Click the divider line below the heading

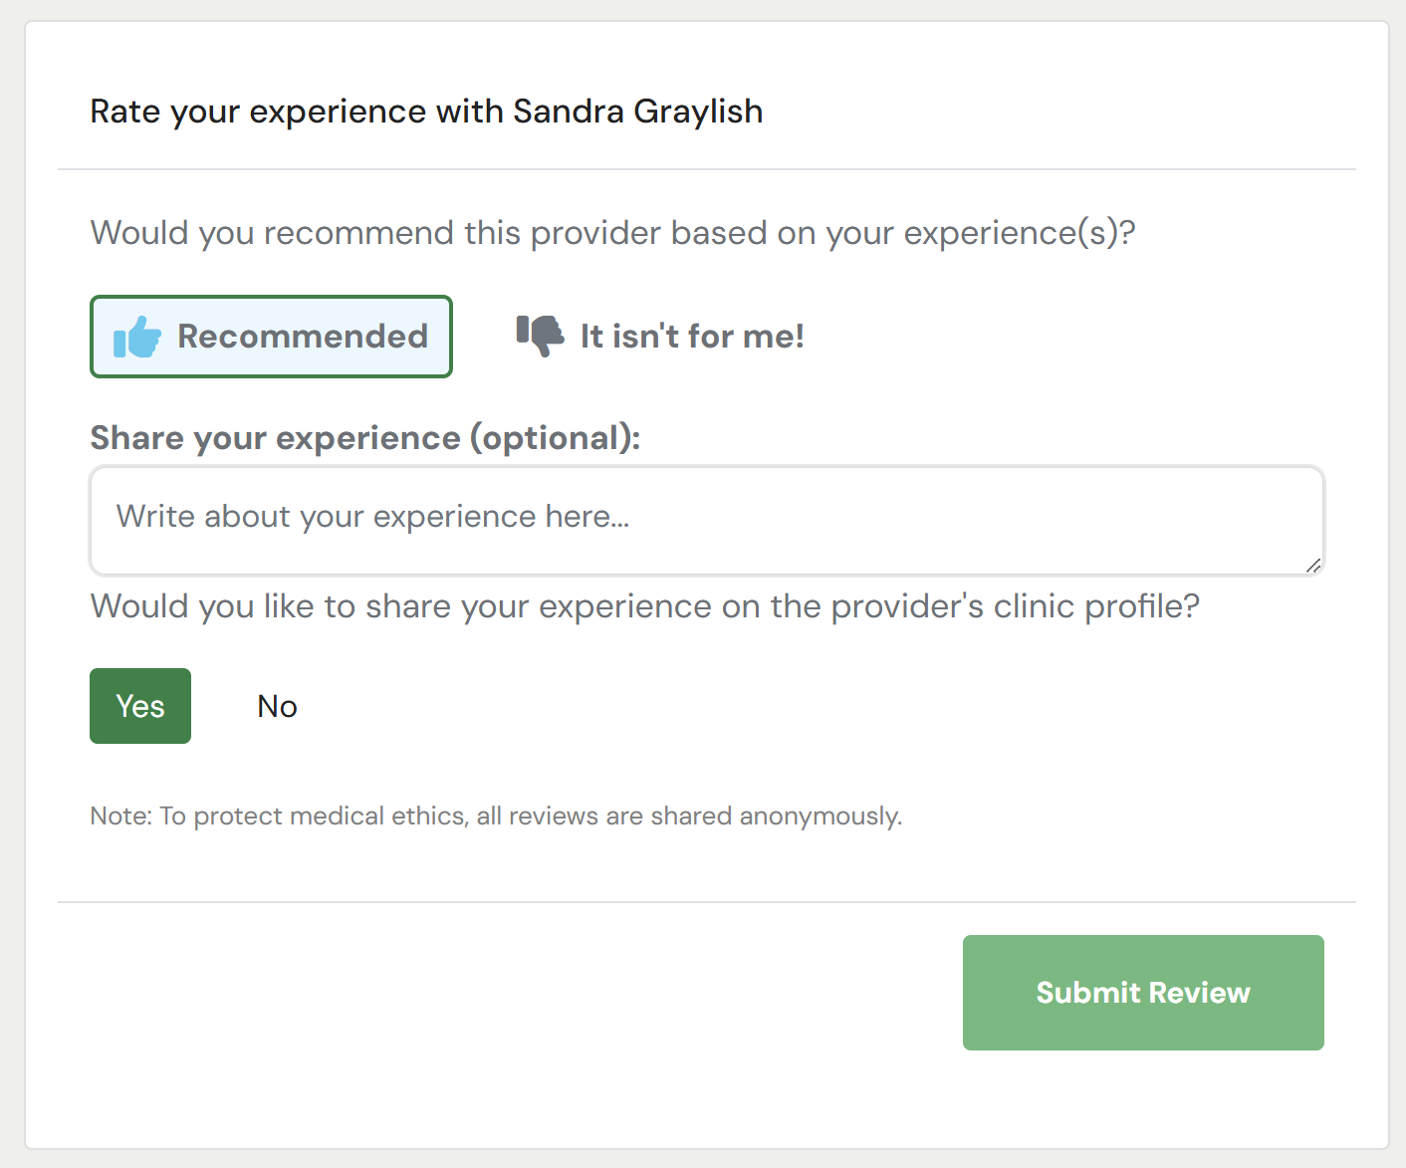click(707, 169)
